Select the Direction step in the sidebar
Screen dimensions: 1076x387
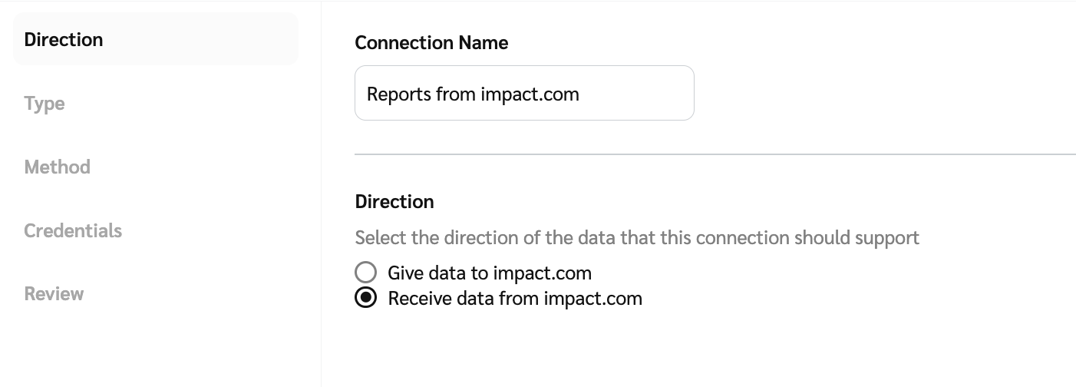[x=64, y=40]
